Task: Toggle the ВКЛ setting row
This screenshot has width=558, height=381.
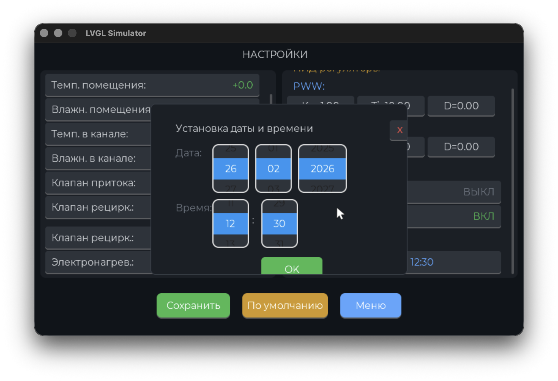Action: click(454, 216)
